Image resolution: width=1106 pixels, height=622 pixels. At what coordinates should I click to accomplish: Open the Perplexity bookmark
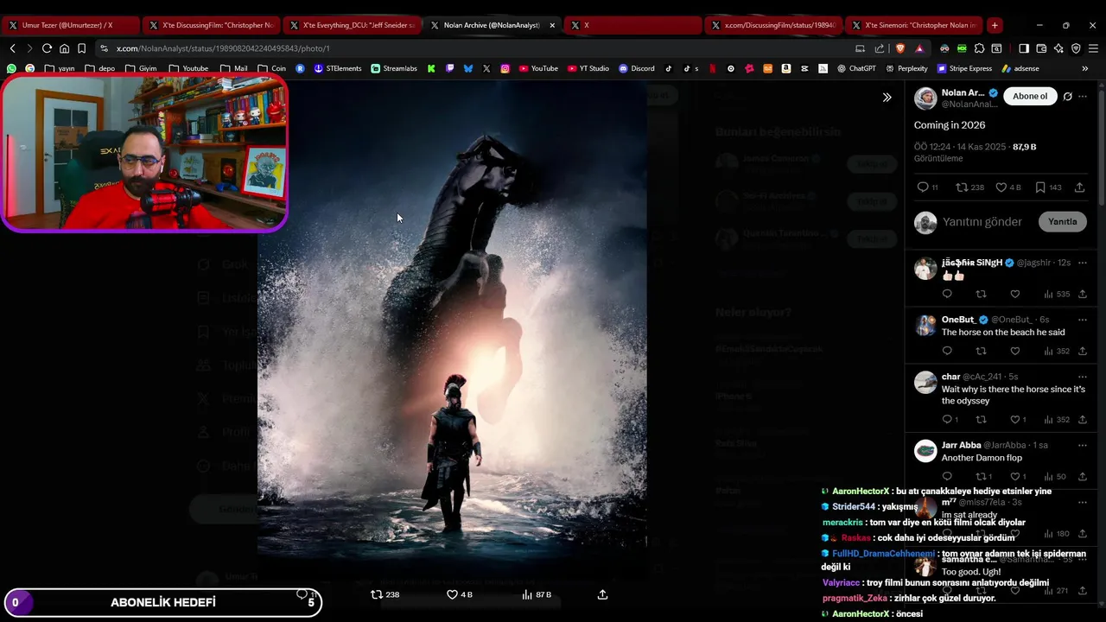pyautogui.click(x=907, y=68)
